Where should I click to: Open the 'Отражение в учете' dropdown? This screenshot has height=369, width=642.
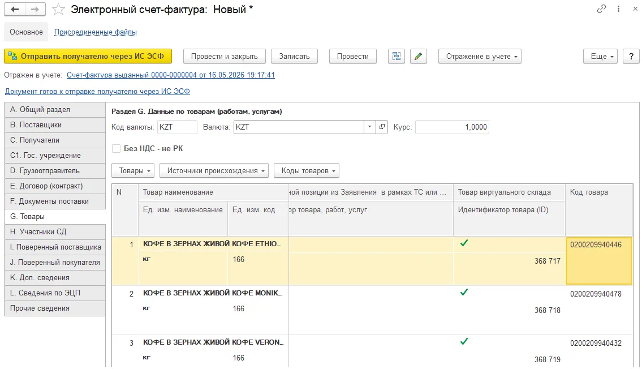pyautogui.click(x=480, y=57)
